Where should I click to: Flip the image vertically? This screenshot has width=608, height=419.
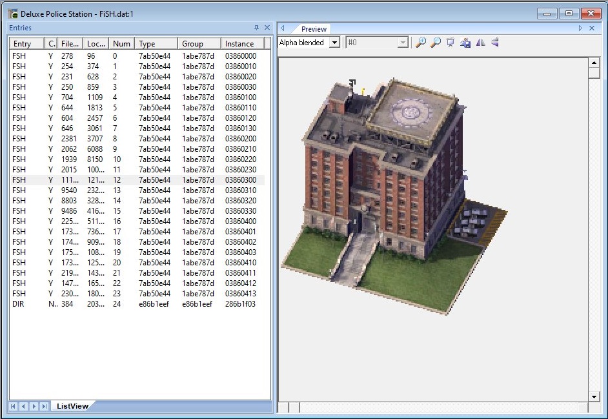pos(495,43)
